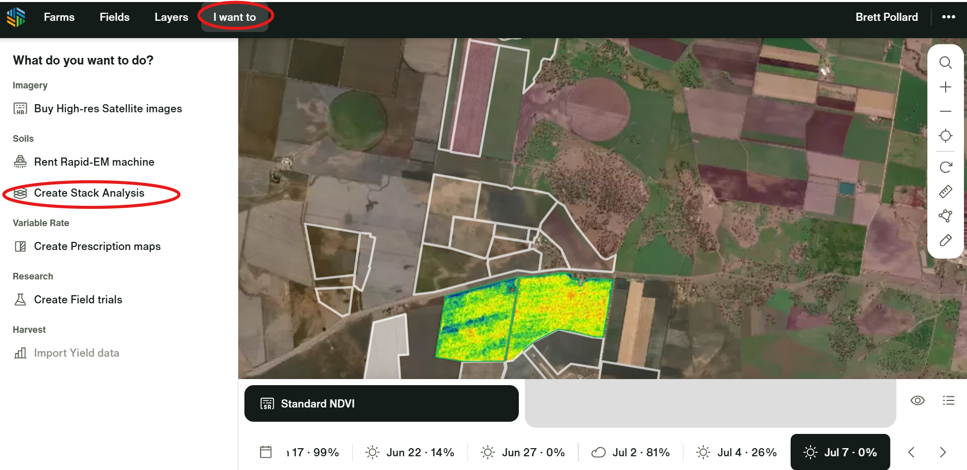Select the Jun 27 image date

tap(523, 452)
